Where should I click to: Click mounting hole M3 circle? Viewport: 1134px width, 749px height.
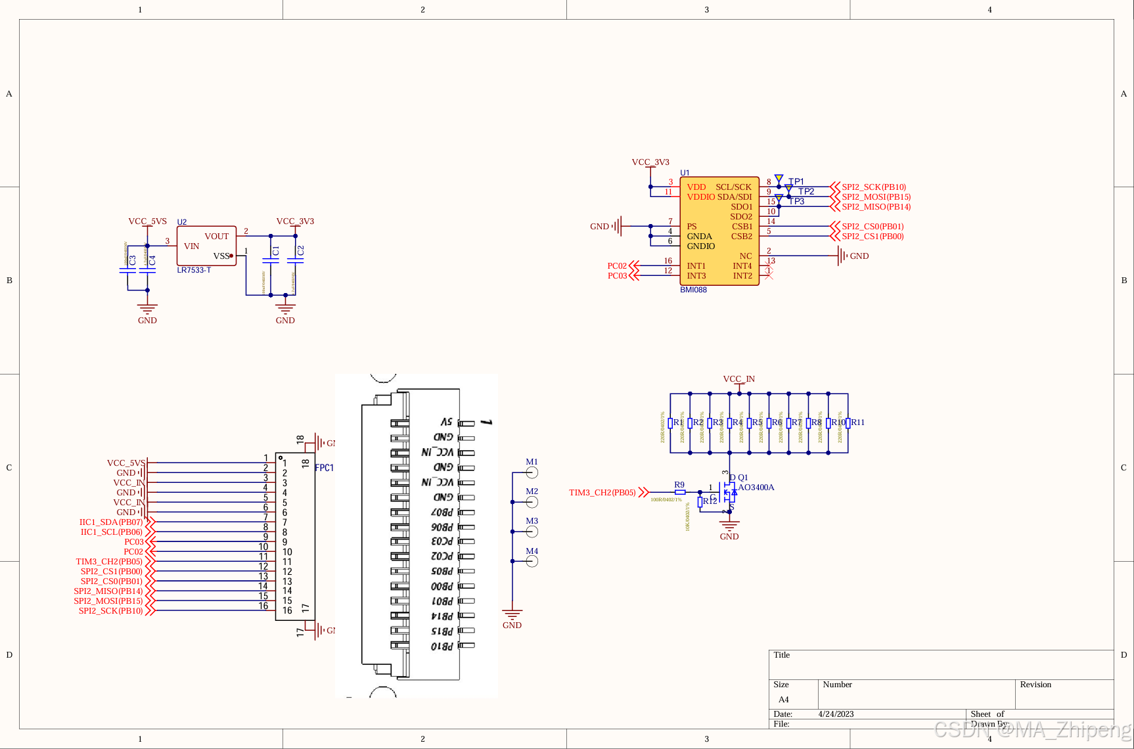click(x=532, y=532)
